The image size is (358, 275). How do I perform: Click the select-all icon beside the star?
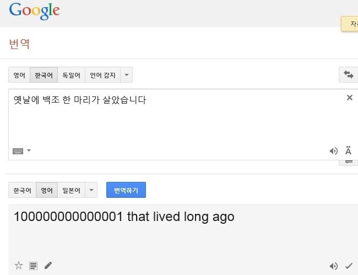[x=34, y=266]
